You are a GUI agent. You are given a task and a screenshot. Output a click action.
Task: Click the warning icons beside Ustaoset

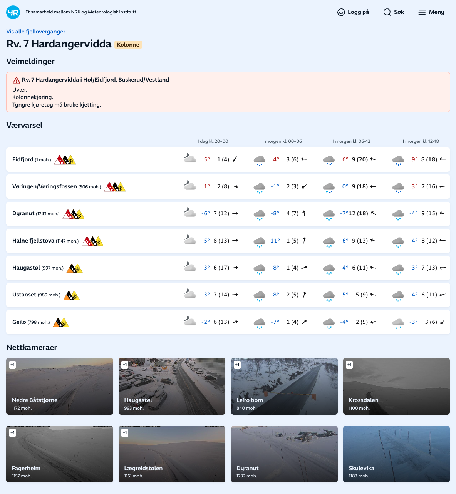72,295
